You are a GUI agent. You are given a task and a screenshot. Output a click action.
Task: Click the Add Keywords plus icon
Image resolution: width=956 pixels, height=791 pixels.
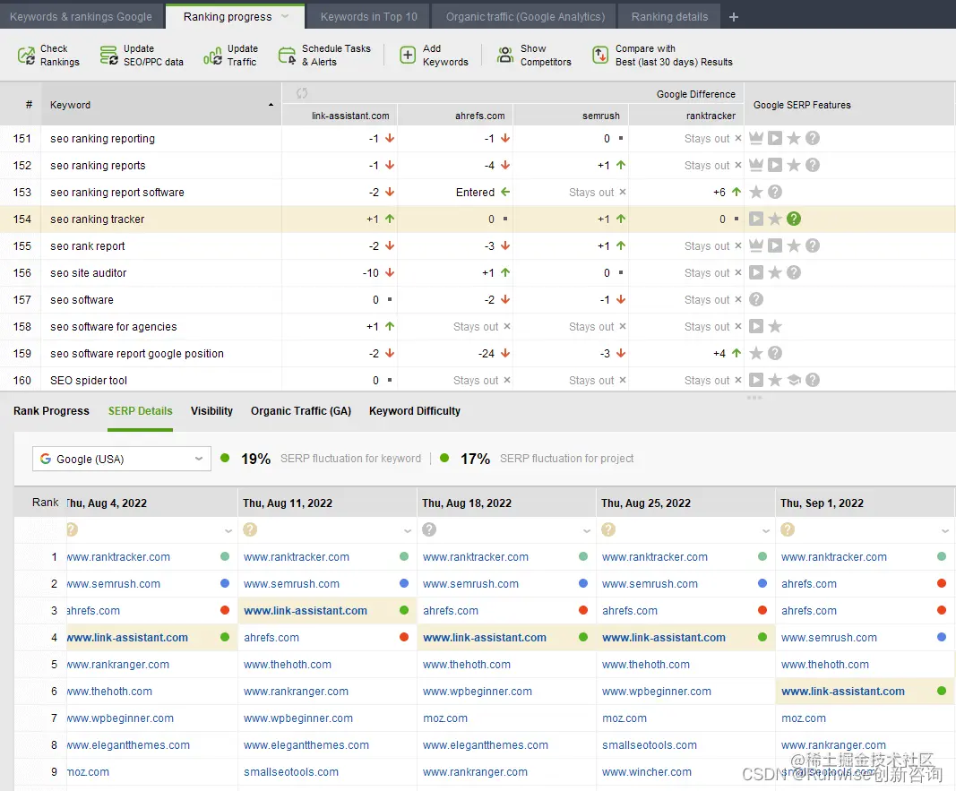tap(408, 56)
